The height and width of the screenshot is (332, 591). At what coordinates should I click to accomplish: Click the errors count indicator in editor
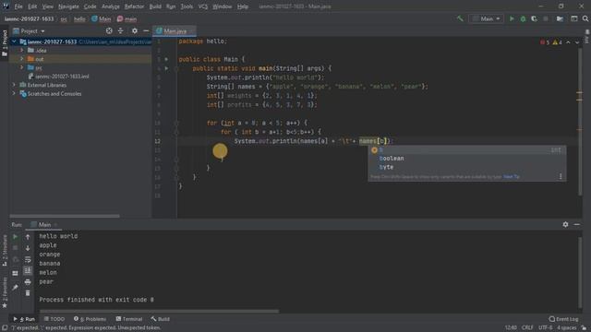click(x=545, y=42)
